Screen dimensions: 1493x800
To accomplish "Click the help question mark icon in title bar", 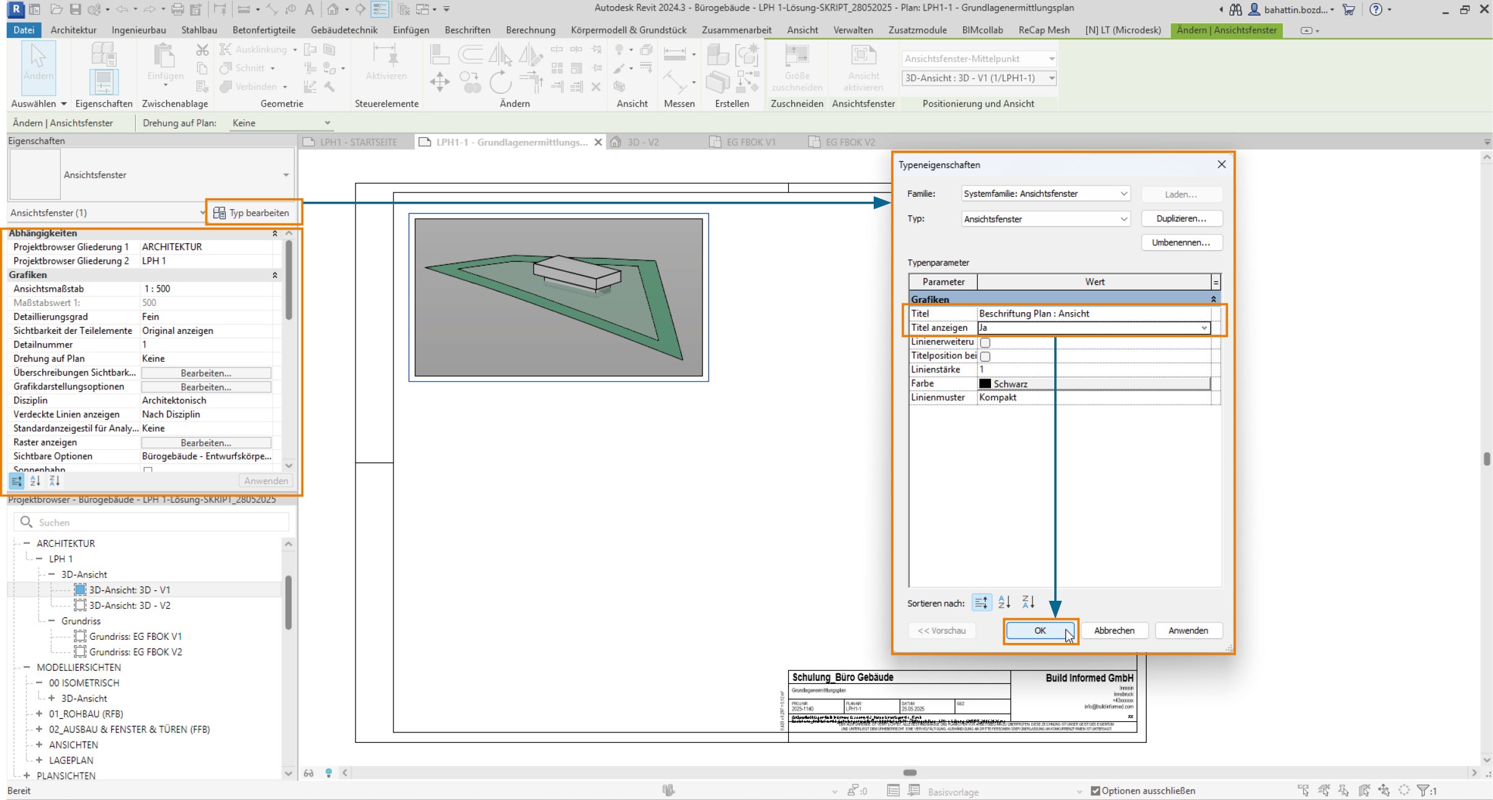I will pos(1376,9).
